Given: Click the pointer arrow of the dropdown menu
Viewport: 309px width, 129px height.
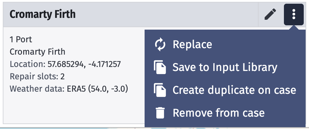Looking at the screenshot, I should [294, 28].
